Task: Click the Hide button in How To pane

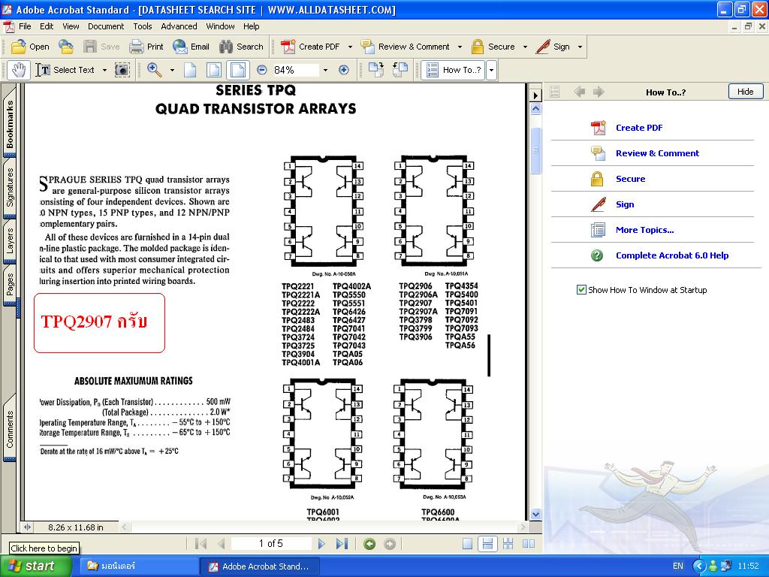Action: [x=746, y=92]
